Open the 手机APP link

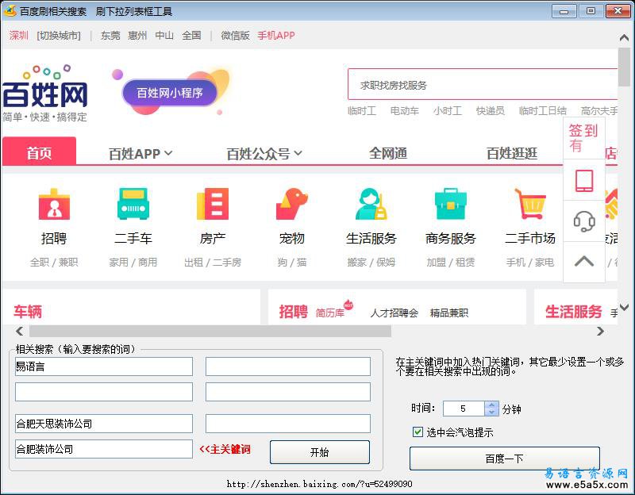(276, 36)
